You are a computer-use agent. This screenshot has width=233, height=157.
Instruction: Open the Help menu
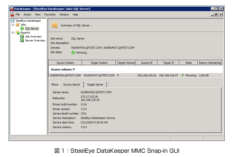click(x=75, y=15)
